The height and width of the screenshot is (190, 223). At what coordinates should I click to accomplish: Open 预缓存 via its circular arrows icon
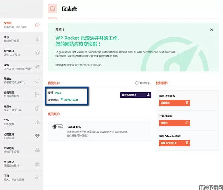pyautogui.click(x=37, y=80)
